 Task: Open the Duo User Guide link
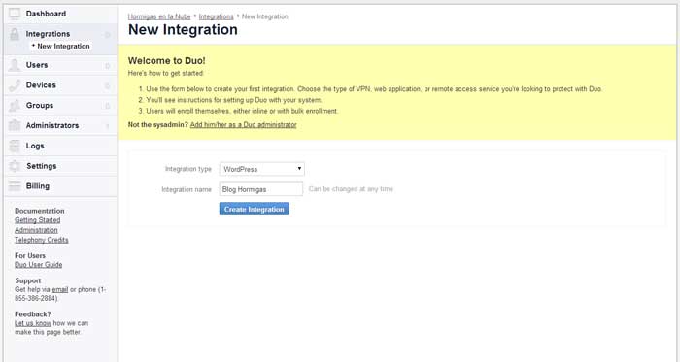[x=38, y=265]
